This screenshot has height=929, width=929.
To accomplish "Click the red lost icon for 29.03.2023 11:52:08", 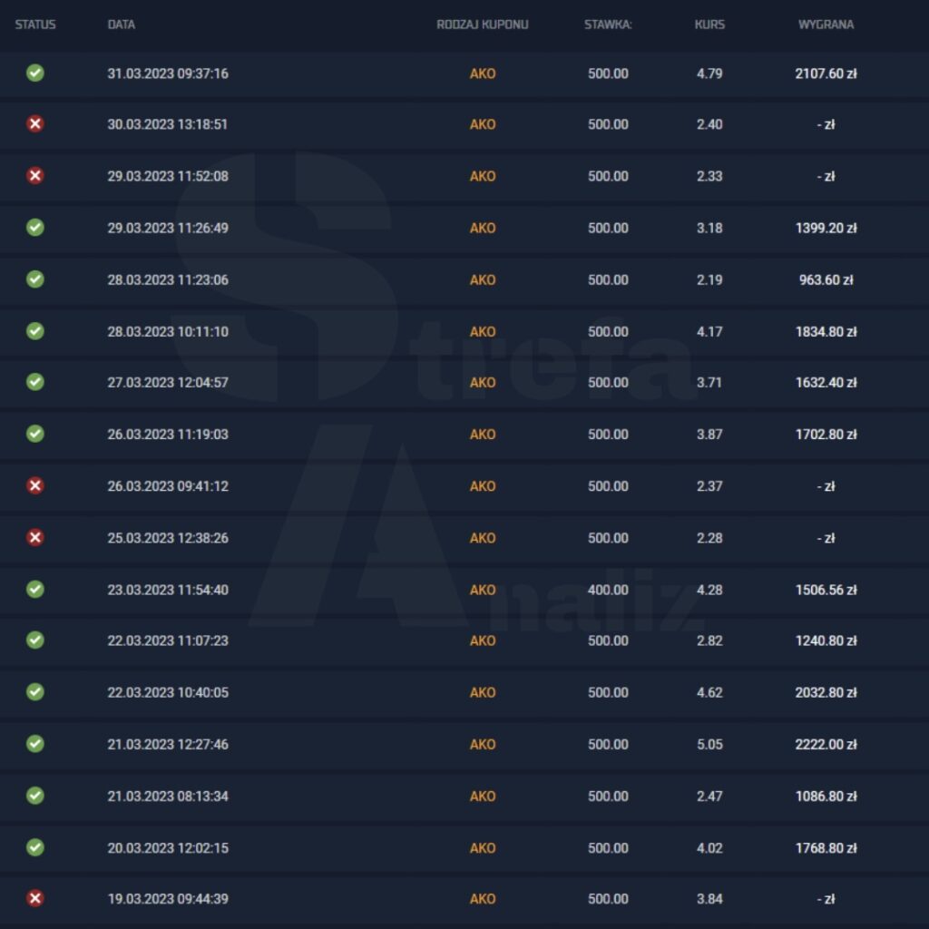I will 35,176.
